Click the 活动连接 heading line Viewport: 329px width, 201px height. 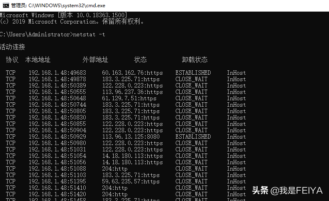12,47
